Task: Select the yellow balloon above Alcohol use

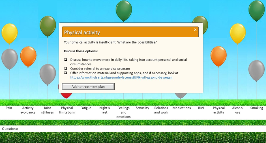Action: point(238,33)
